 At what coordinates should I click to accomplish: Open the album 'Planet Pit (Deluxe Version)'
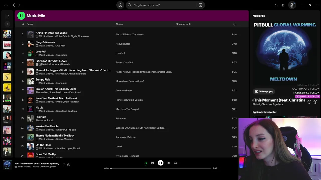click(129, 100)
